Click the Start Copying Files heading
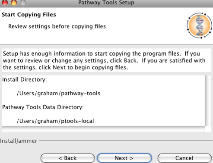 coord(29,15)
